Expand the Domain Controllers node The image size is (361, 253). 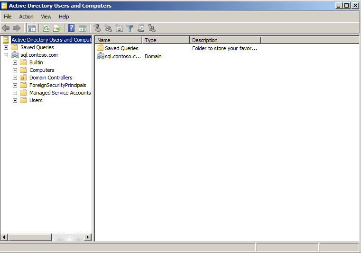[15, 78]
